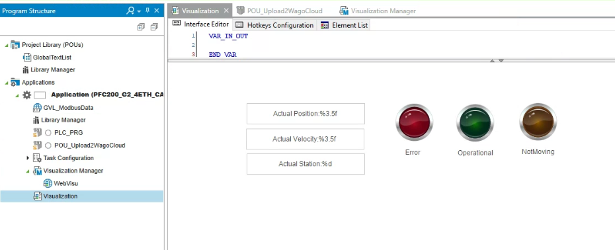This screenshot has width=615, height=250.
Task: Open the Element List tab
Action: point(345,25)
